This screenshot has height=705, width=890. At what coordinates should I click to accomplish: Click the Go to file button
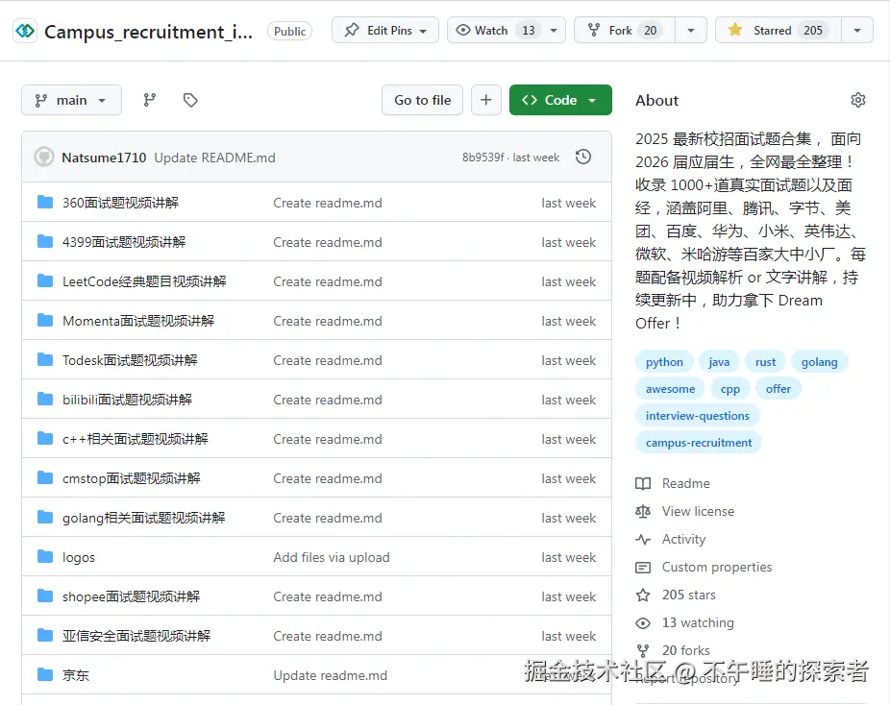pos(422,99)
